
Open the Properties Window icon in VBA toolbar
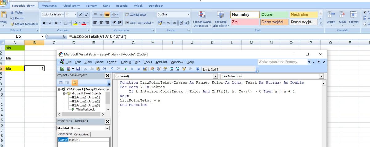[x=165, y=69]
